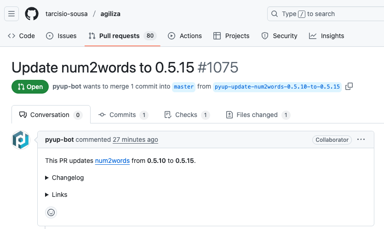Viewport: 384px width, 229px height.
Task: Open the Pull requests tab
Action: point(122,36)
